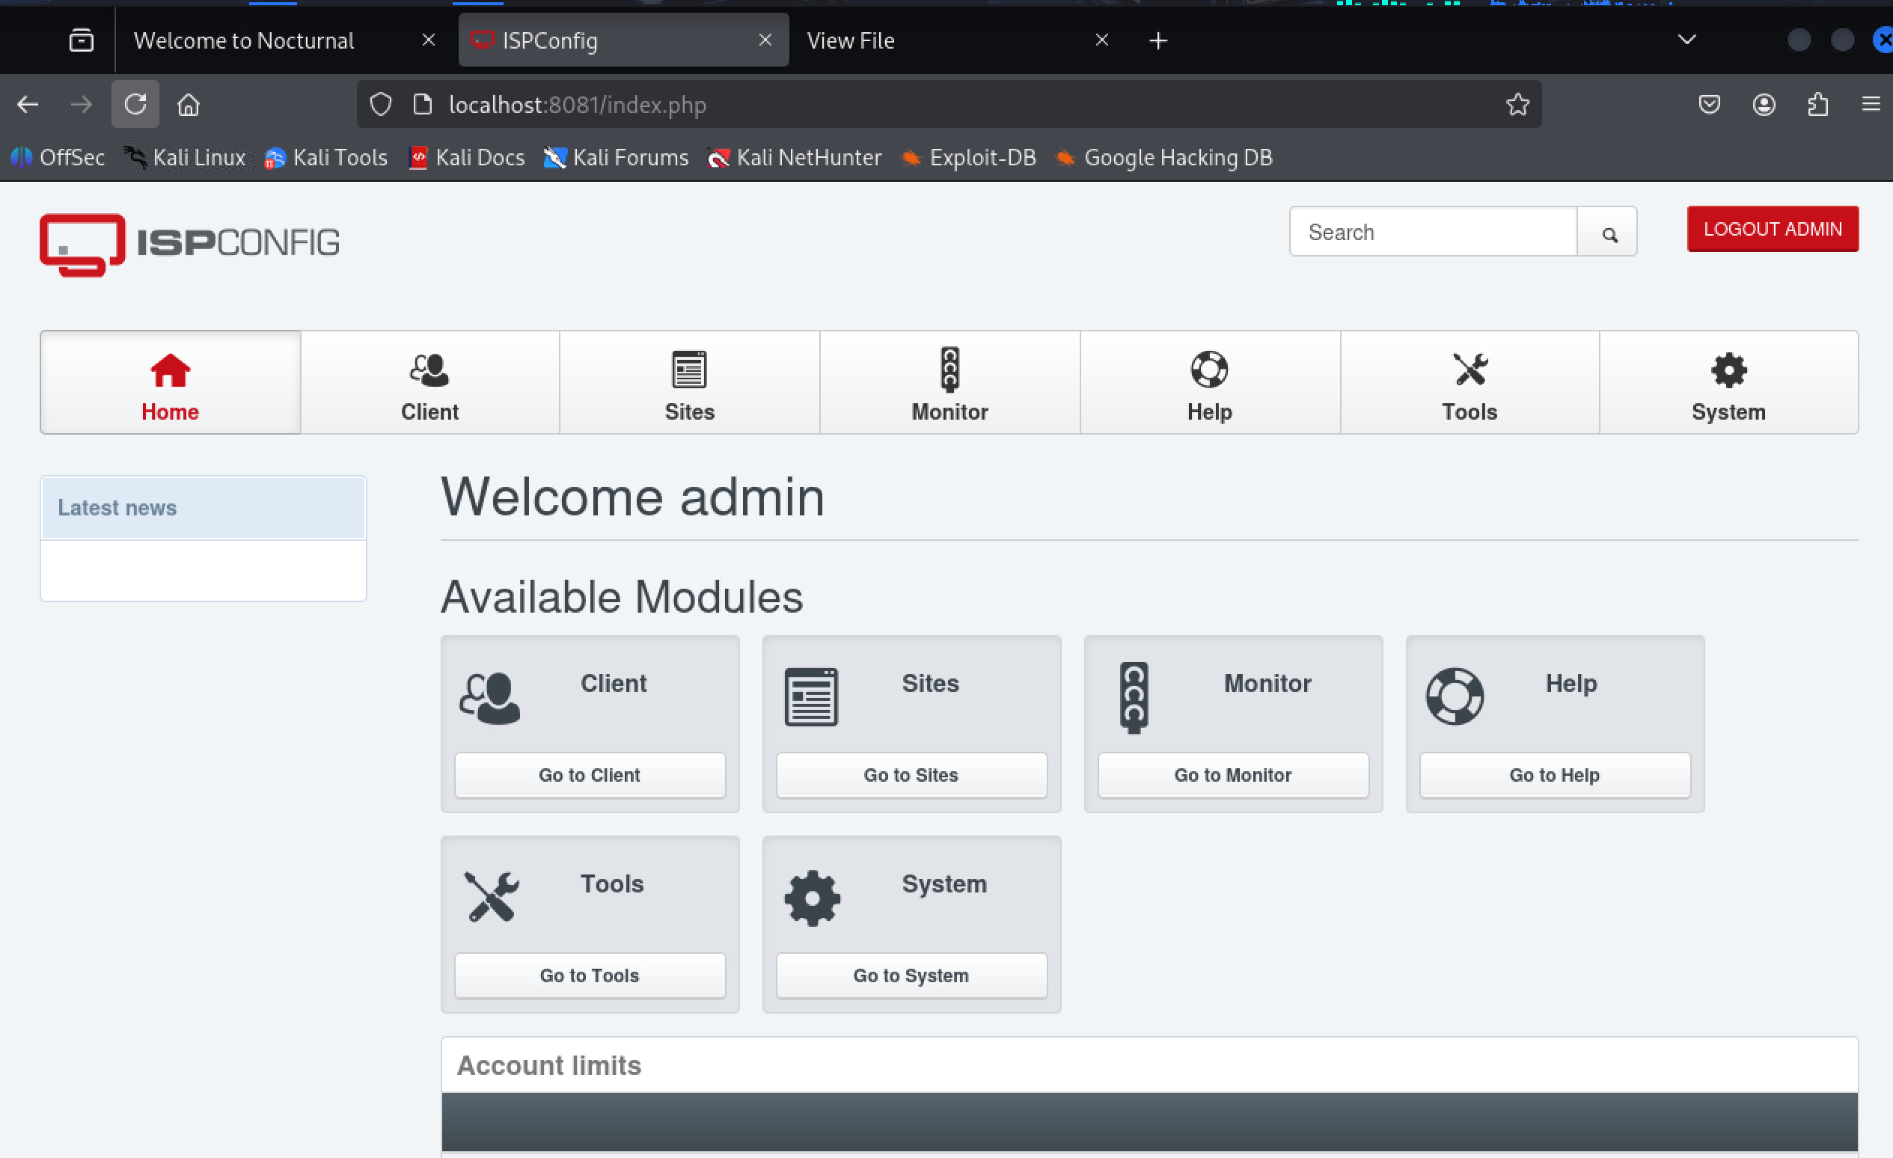Click the Tools card wrench icon
Screen dimensions: 1893x1158
492,896
